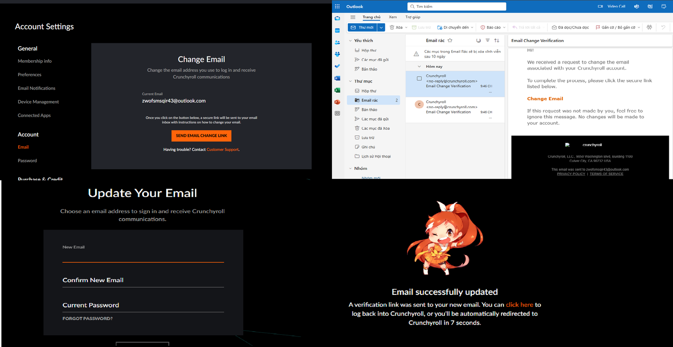Collapse the Nhóm section chevron
Viewport: 673px width, 347px height.
pyautogui.click(x=350, y=168)
